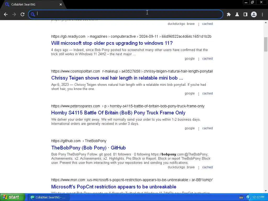Expand options dots for TheBobPony GitHub result
268x201 pixels.
point(199,168)
